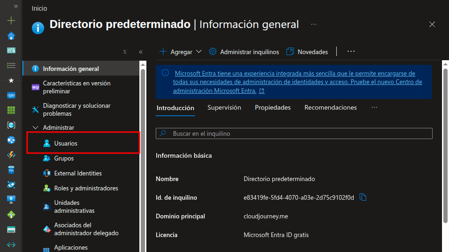The image size is (449, 252).
Task: Click the Buscar en el inquilino field
Action: (x=294, y=133)
